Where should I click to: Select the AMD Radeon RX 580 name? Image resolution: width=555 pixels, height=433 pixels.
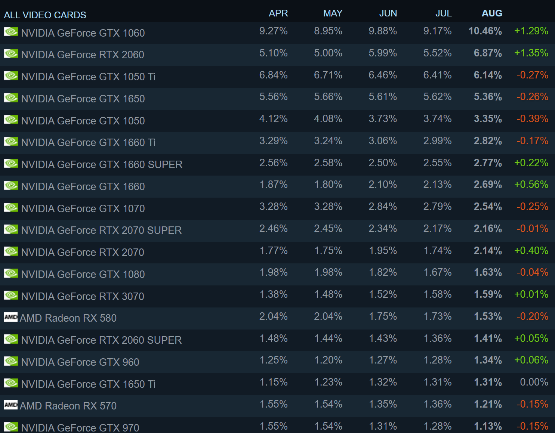[x=68, y=318]
